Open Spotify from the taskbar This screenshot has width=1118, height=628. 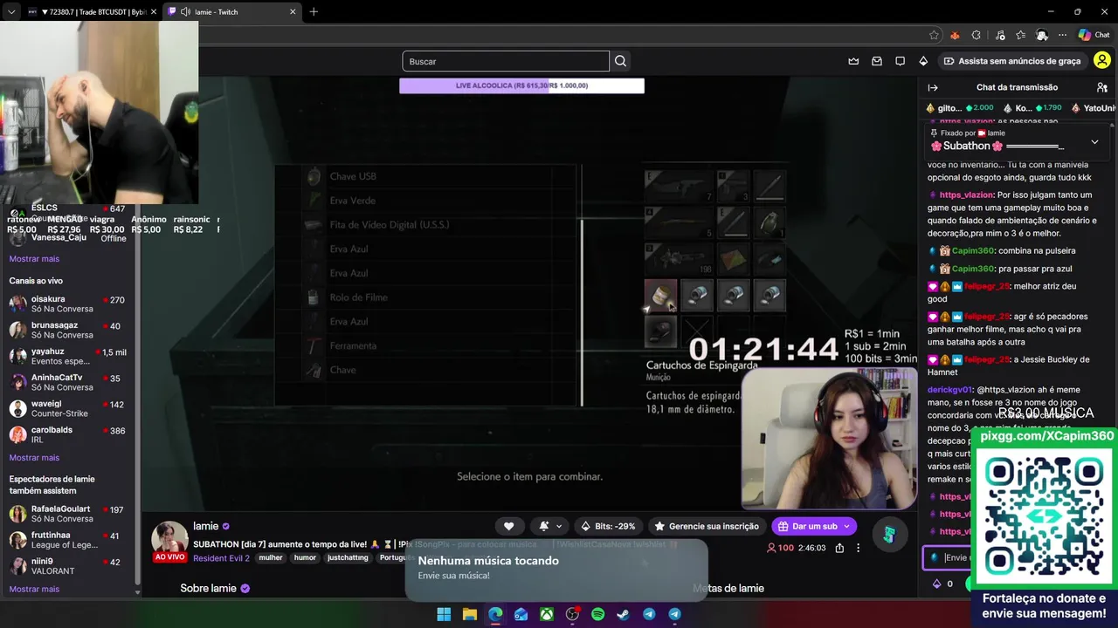[x=597, y=614]
